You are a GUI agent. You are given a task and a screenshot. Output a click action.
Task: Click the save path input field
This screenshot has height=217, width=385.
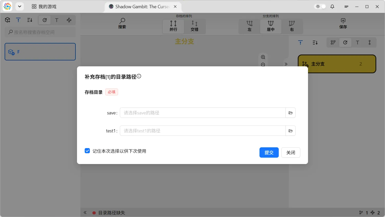click(203, 113)
